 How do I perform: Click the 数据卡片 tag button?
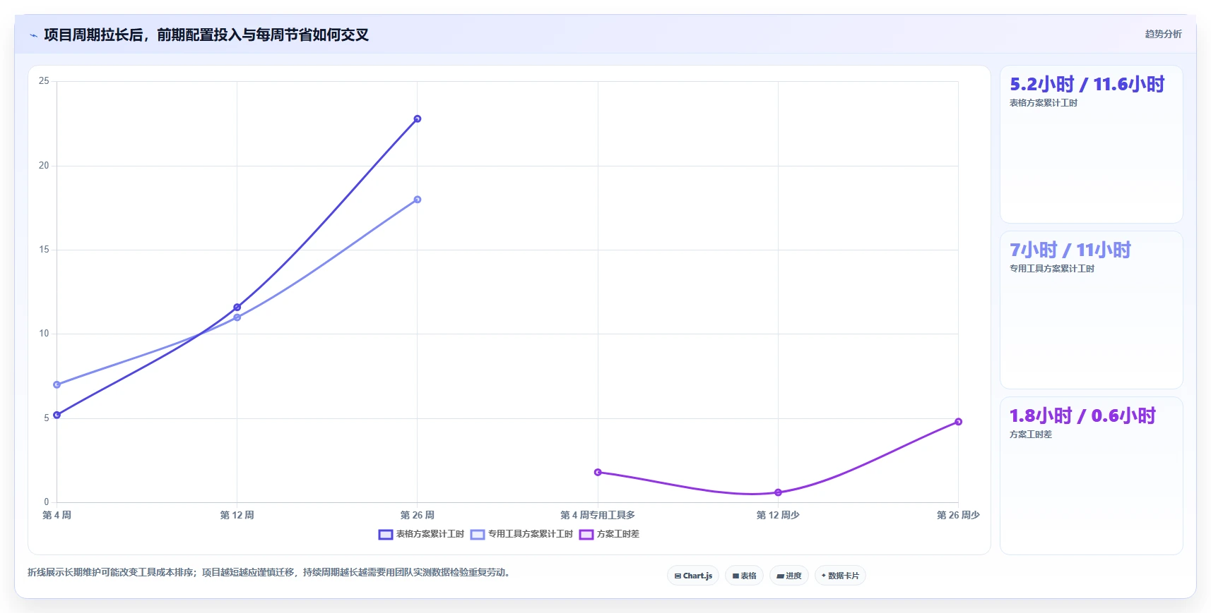pyautogui.click(x=840, y=576)
